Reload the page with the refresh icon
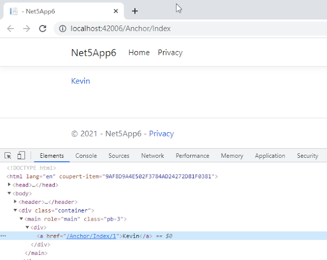Screen dimensions: 327x260 point(43,29)
